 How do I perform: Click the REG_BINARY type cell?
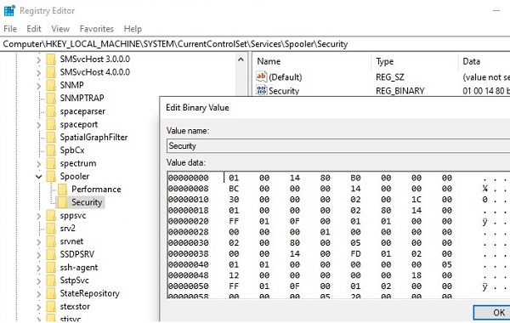400,91
